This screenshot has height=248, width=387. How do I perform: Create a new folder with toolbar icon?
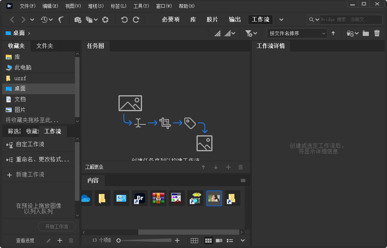point(365,33)
